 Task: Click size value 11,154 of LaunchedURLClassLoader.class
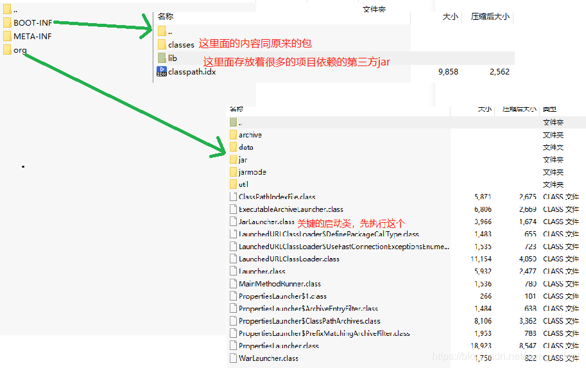pyautogui.click(x=481, y=259)
